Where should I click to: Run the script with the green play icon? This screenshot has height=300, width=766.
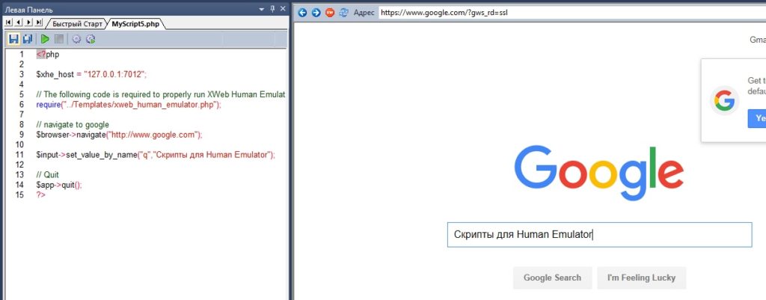coord(45,39)
